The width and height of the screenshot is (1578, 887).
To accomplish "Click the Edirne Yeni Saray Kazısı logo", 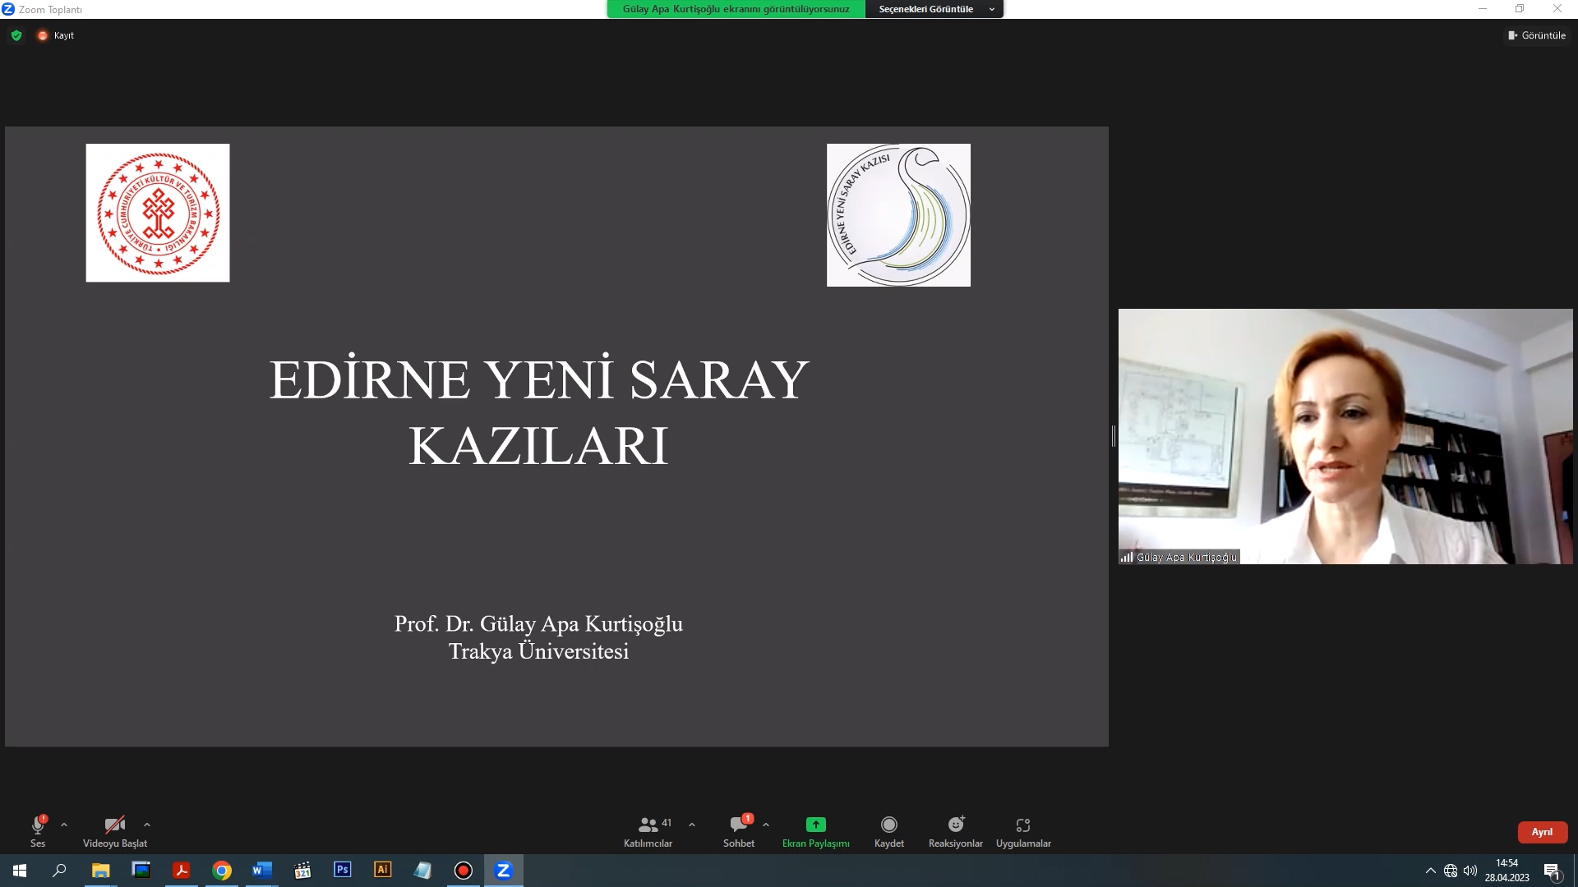I will [x=898, y=215].
